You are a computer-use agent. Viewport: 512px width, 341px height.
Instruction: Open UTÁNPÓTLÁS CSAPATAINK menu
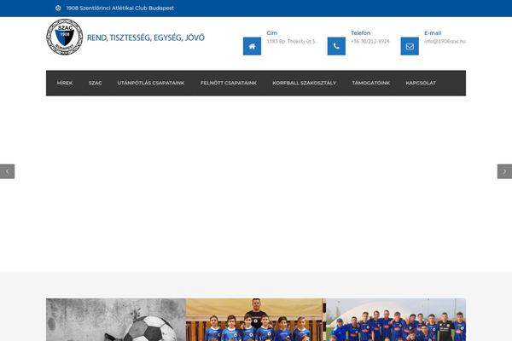tap(151, 83)
